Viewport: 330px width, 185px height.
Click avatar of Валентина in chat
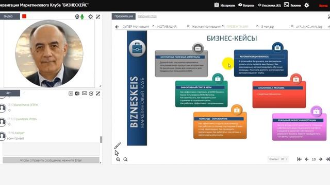(x=2, y=108)
